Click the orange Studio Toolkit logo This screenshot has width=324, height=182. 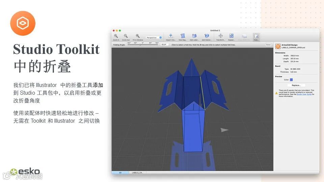point(23,23)
